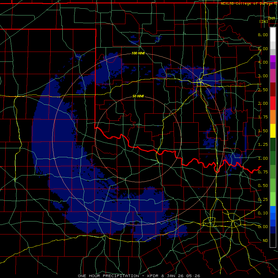Click the 100 NMI range ring label
Screen dimensions: 278x278
point(138,53)
